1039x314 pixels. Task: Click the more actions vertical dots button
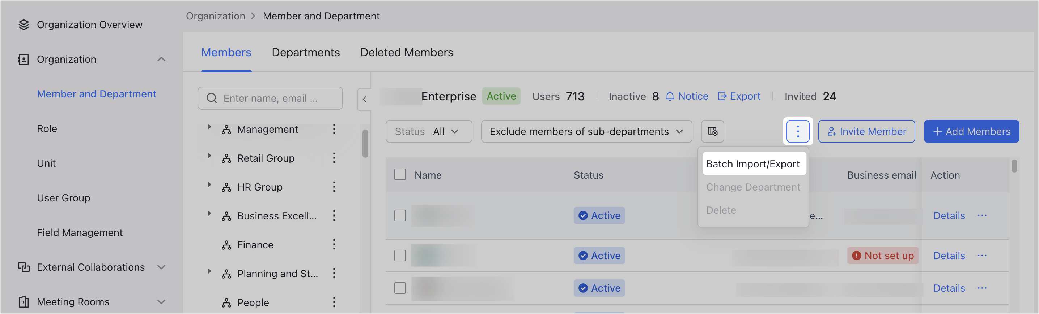coord(797,132)
